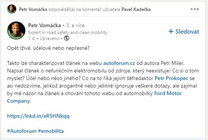208x140 pixels.
Task: Click the Upraveno edited label
Action: tap(50, 38)
